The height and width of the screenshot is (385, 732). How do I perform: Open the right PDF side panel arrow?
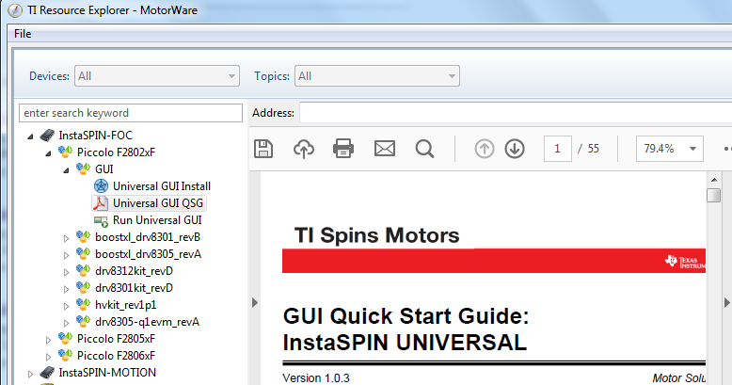(727, 303)
